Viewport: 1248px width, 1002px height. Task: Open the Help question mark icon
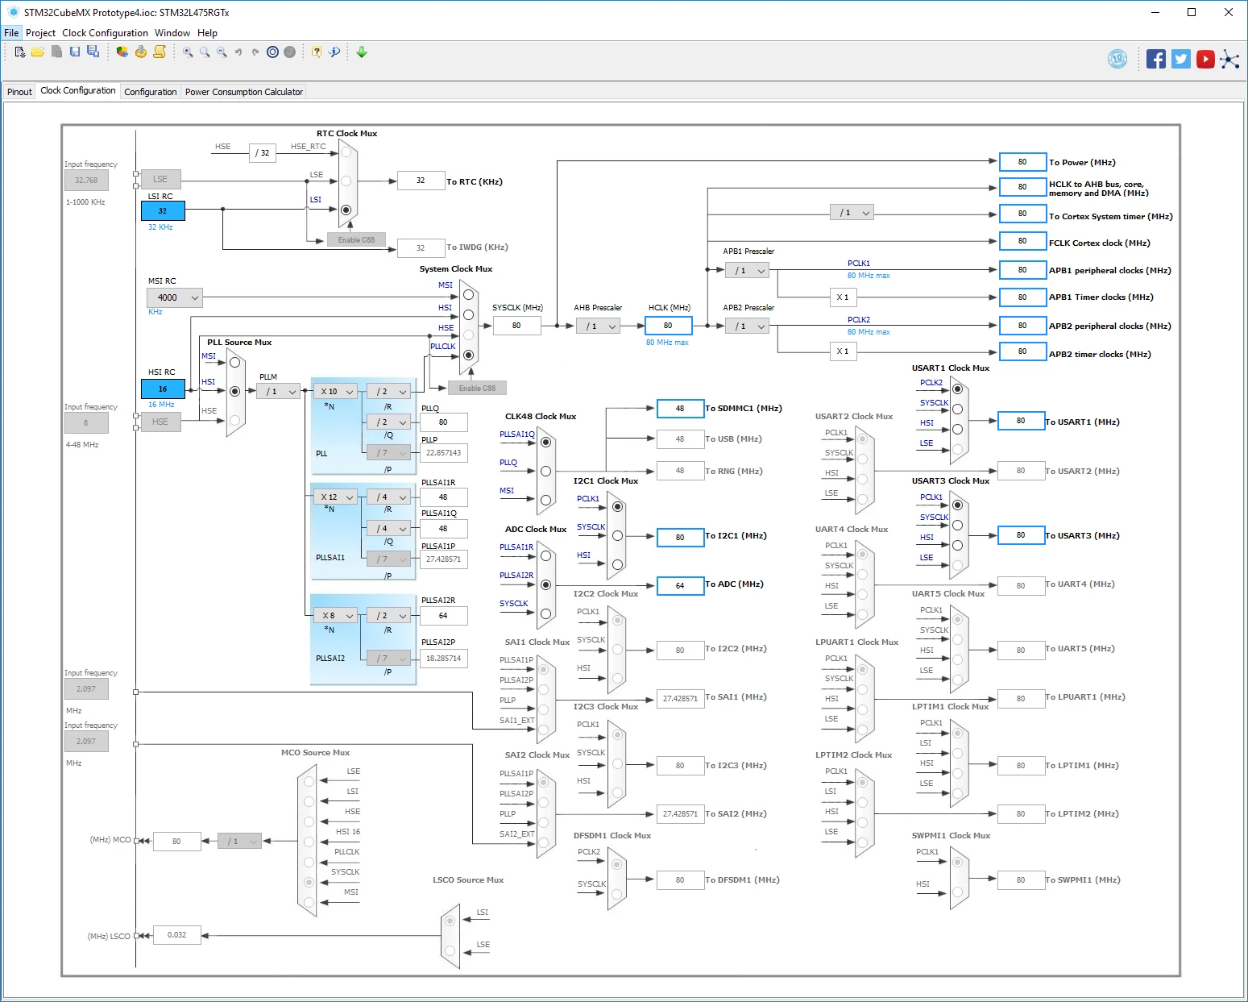tap(317, 52)
